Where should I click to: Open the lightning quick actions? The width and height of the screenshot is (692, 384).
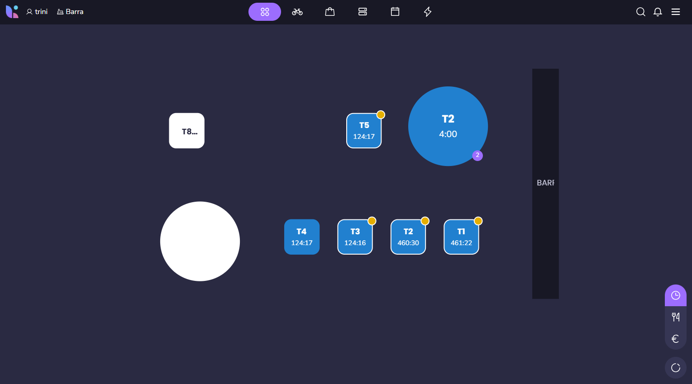click(x=428, y=12)
